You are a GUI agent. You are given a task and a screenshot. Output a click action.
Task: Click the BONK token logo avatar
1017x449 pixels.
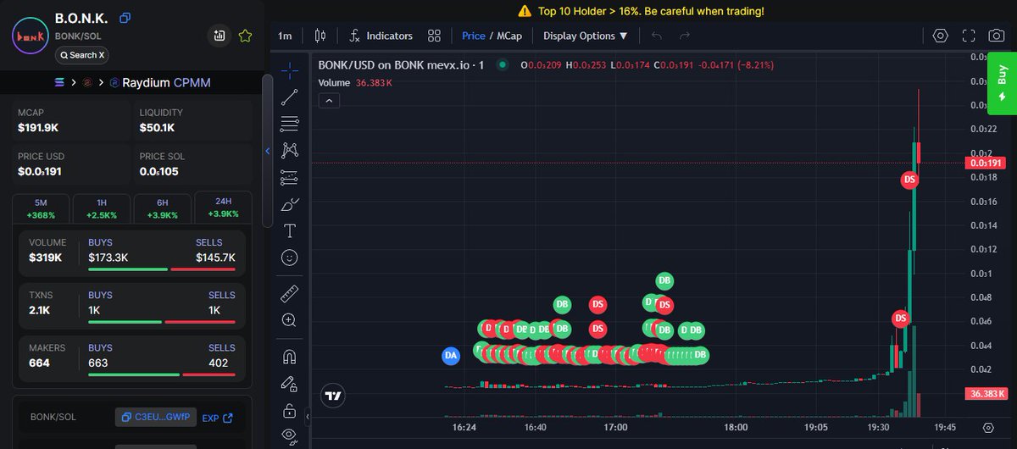pos(30,36)
